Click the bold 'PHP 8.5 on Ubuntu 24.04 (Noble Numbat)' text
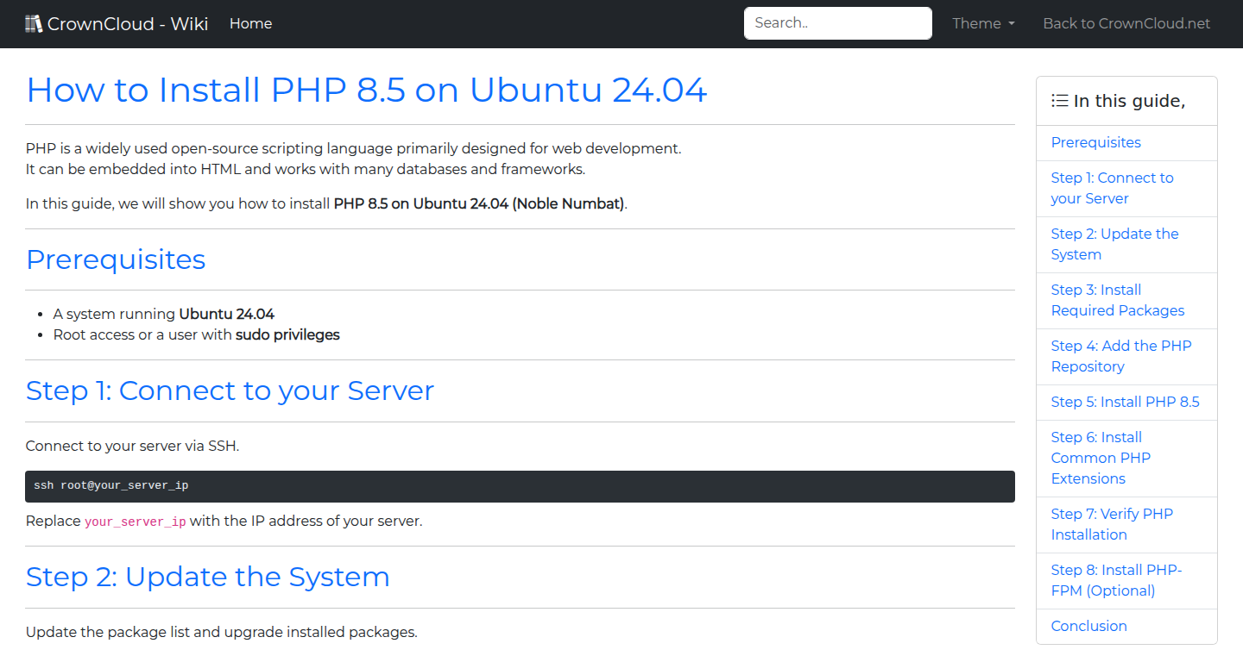Screen dimensions: 1243x656 pyautogui.click(x=479, y=204)
